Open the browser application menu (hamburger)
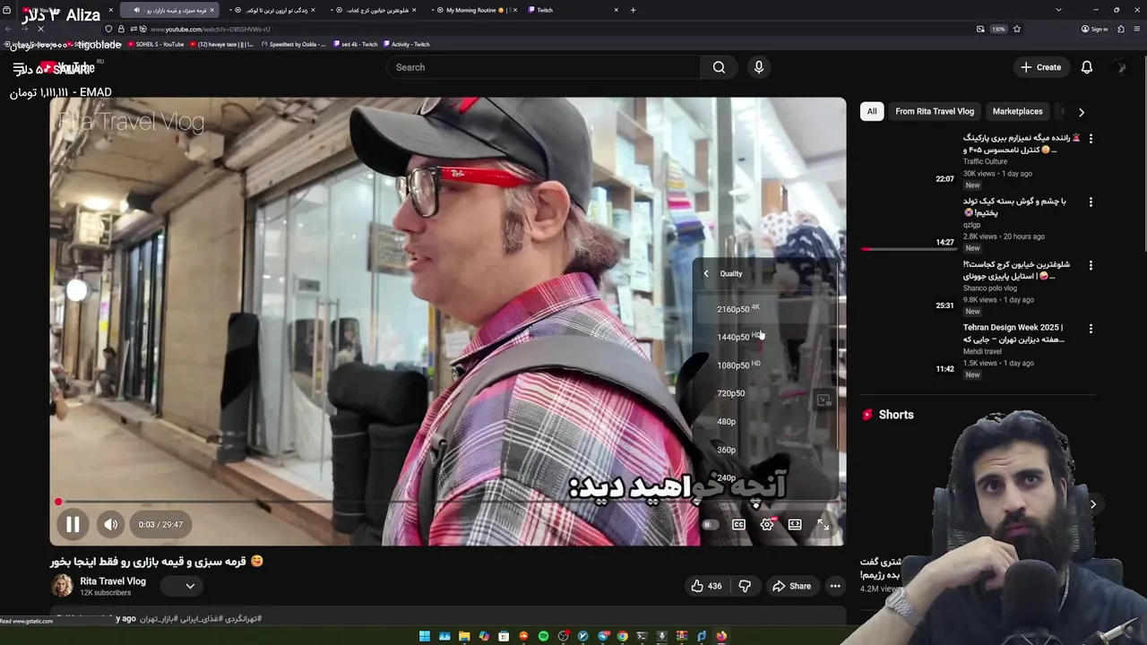 (1135, 29)
